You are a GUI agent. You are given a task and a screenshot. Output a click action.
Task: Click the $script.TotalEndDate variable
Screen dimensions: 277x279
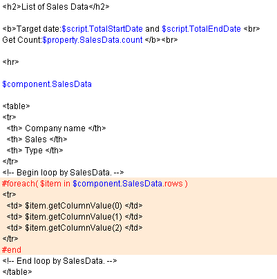[201, 29]
